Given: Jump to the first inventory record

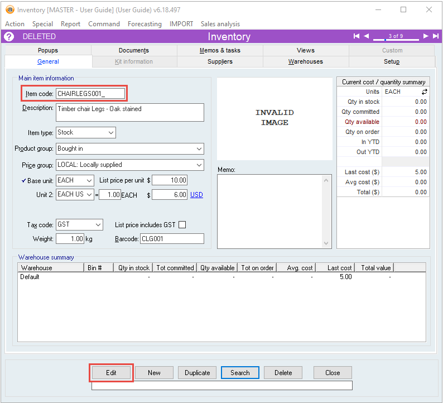Looking at the screenshot, I should pos(357,36).
